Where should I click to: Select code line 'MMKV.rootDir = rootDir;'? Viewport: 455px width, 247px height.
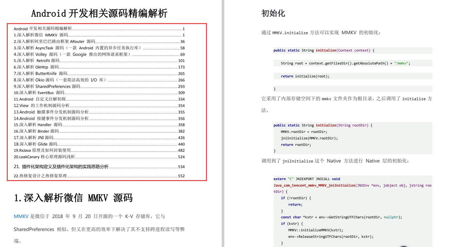[304, 132]
